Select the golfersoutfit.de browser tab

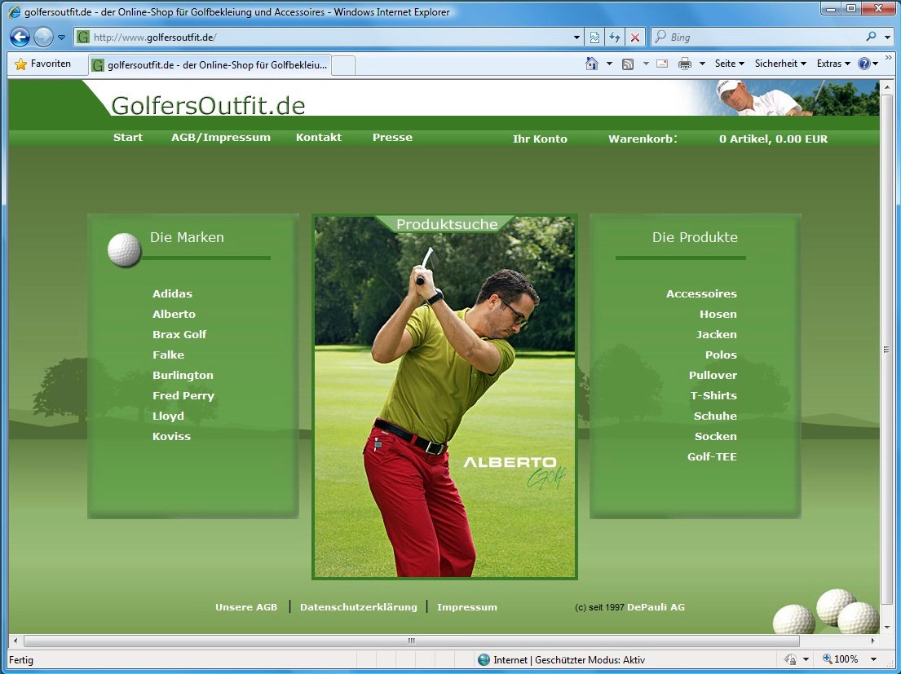pos(210,65)
